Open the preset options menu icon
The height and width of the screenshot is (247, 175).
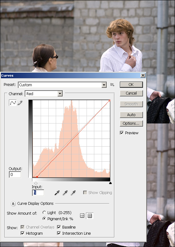coord(112,85)
